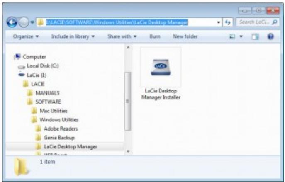
Task: Click the Burn toolbar button
Action: coord(155,36)
